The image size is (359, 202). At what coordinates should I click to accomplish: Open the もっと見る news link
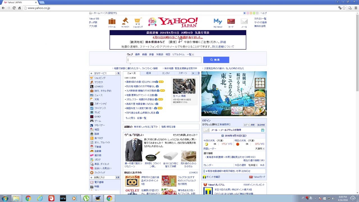tap(130, 118)
